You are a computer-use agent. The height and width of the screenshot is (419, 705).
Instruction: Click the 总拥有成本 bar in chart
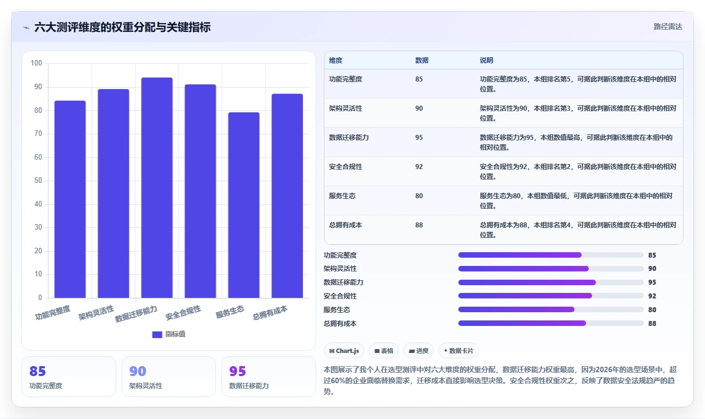click(287, 196)
